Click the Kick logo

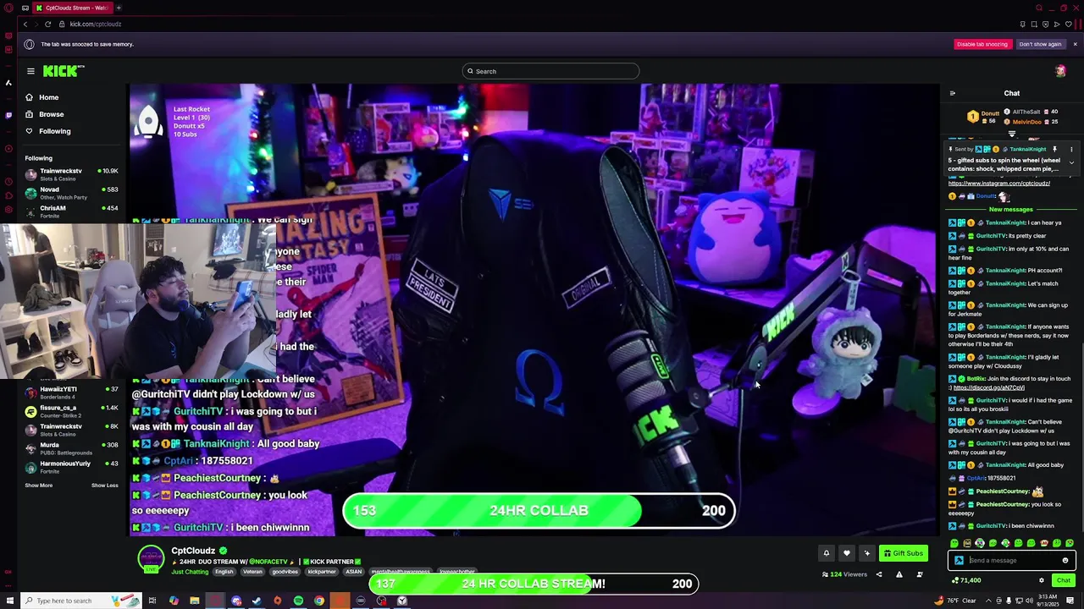[x=63, y=71]
